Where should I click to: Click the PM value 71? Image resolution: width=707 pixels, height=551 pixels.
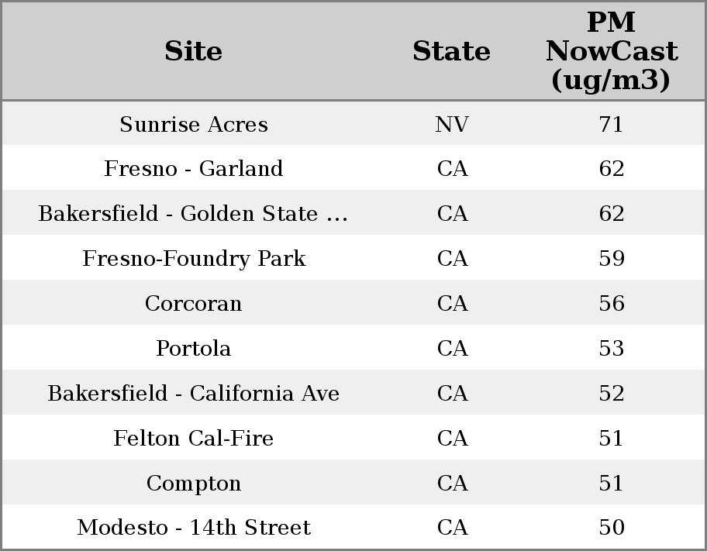tap(612, 125)
